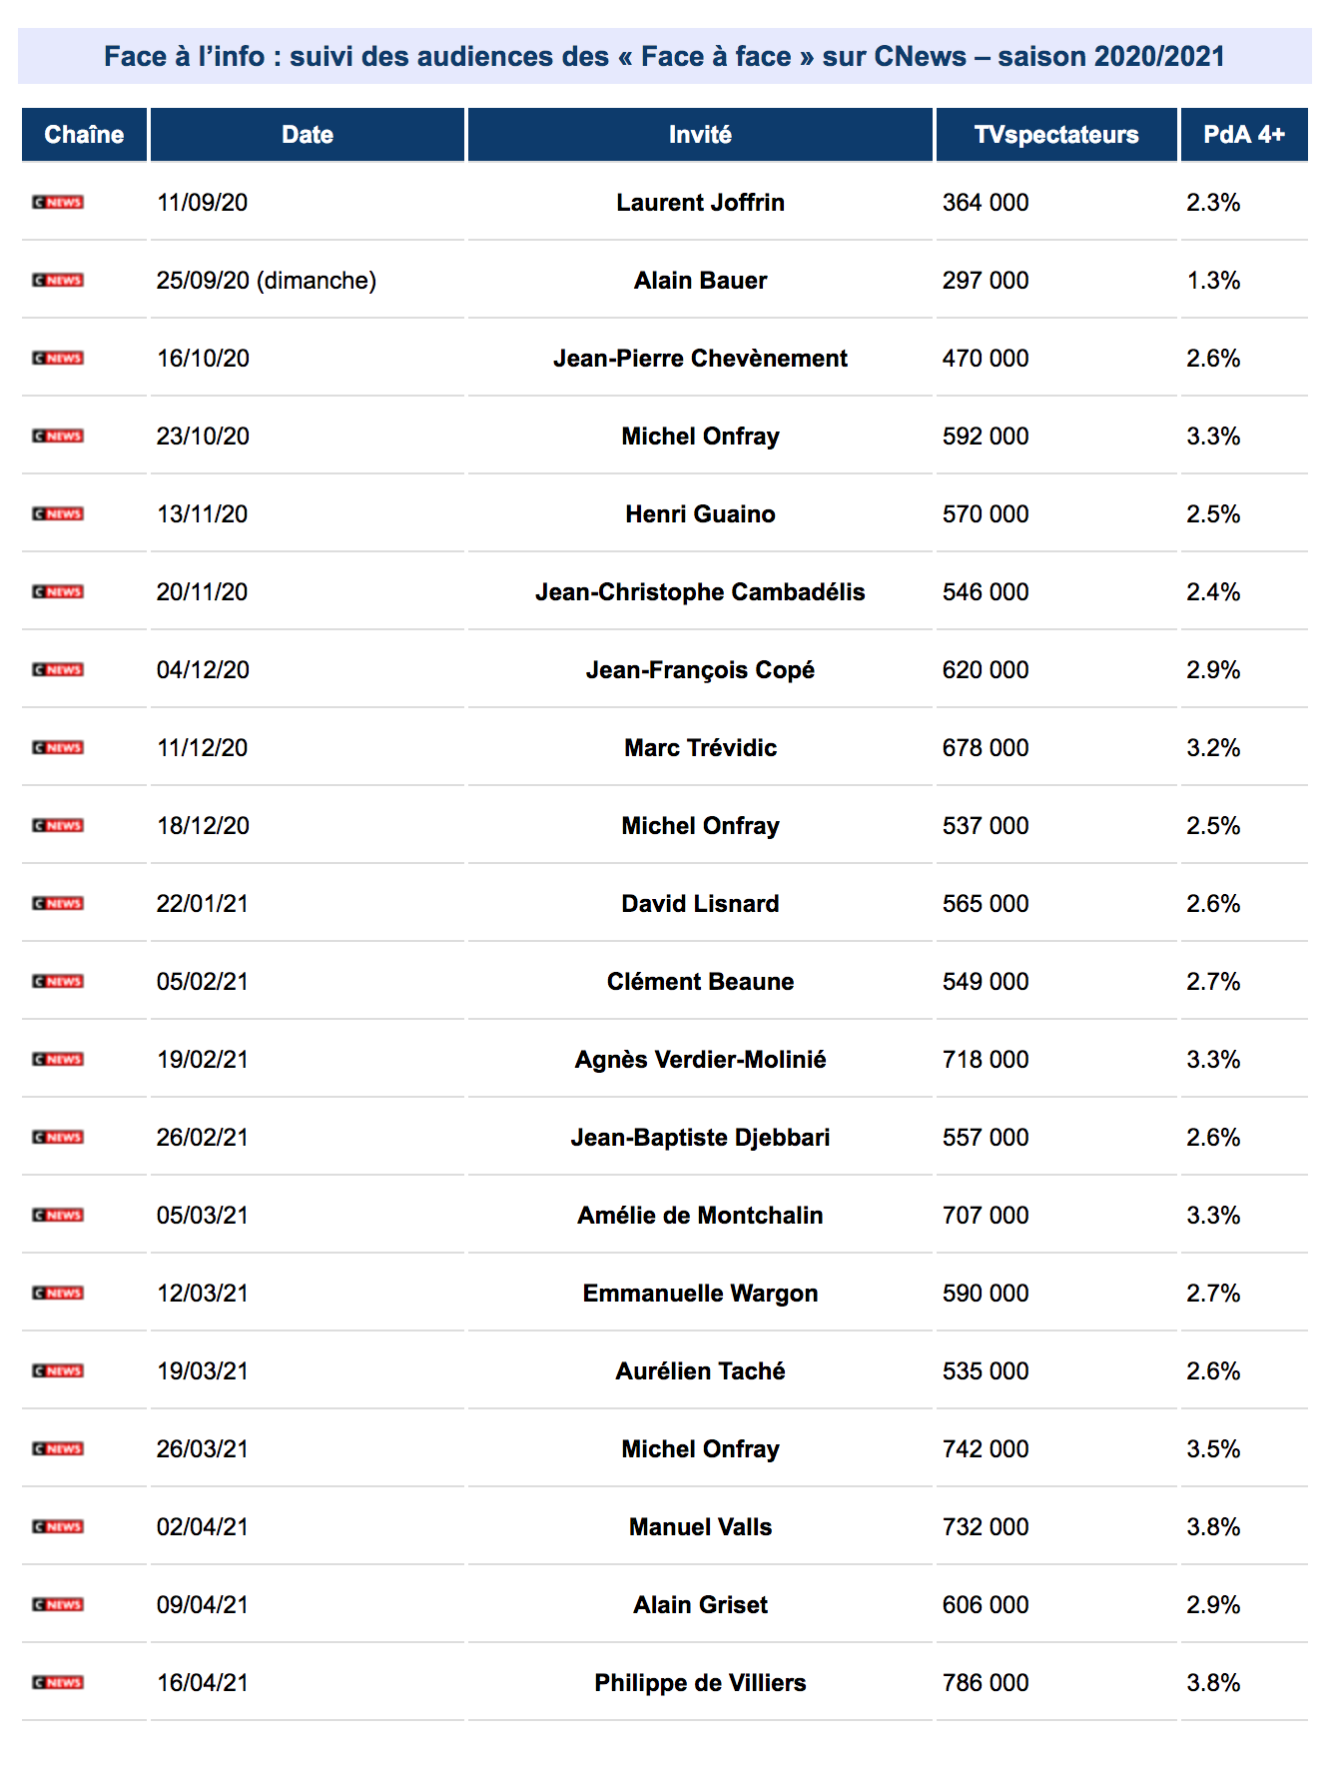1334x1774 pixels.
Task: Select the CNews logo in the 16/04/21 row
Action: (58, 1683)
